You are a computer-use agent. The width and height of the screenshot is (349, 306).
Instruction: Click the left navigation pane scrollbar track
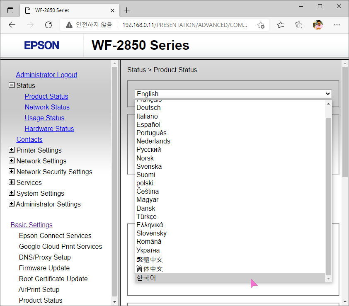point(115,182)
